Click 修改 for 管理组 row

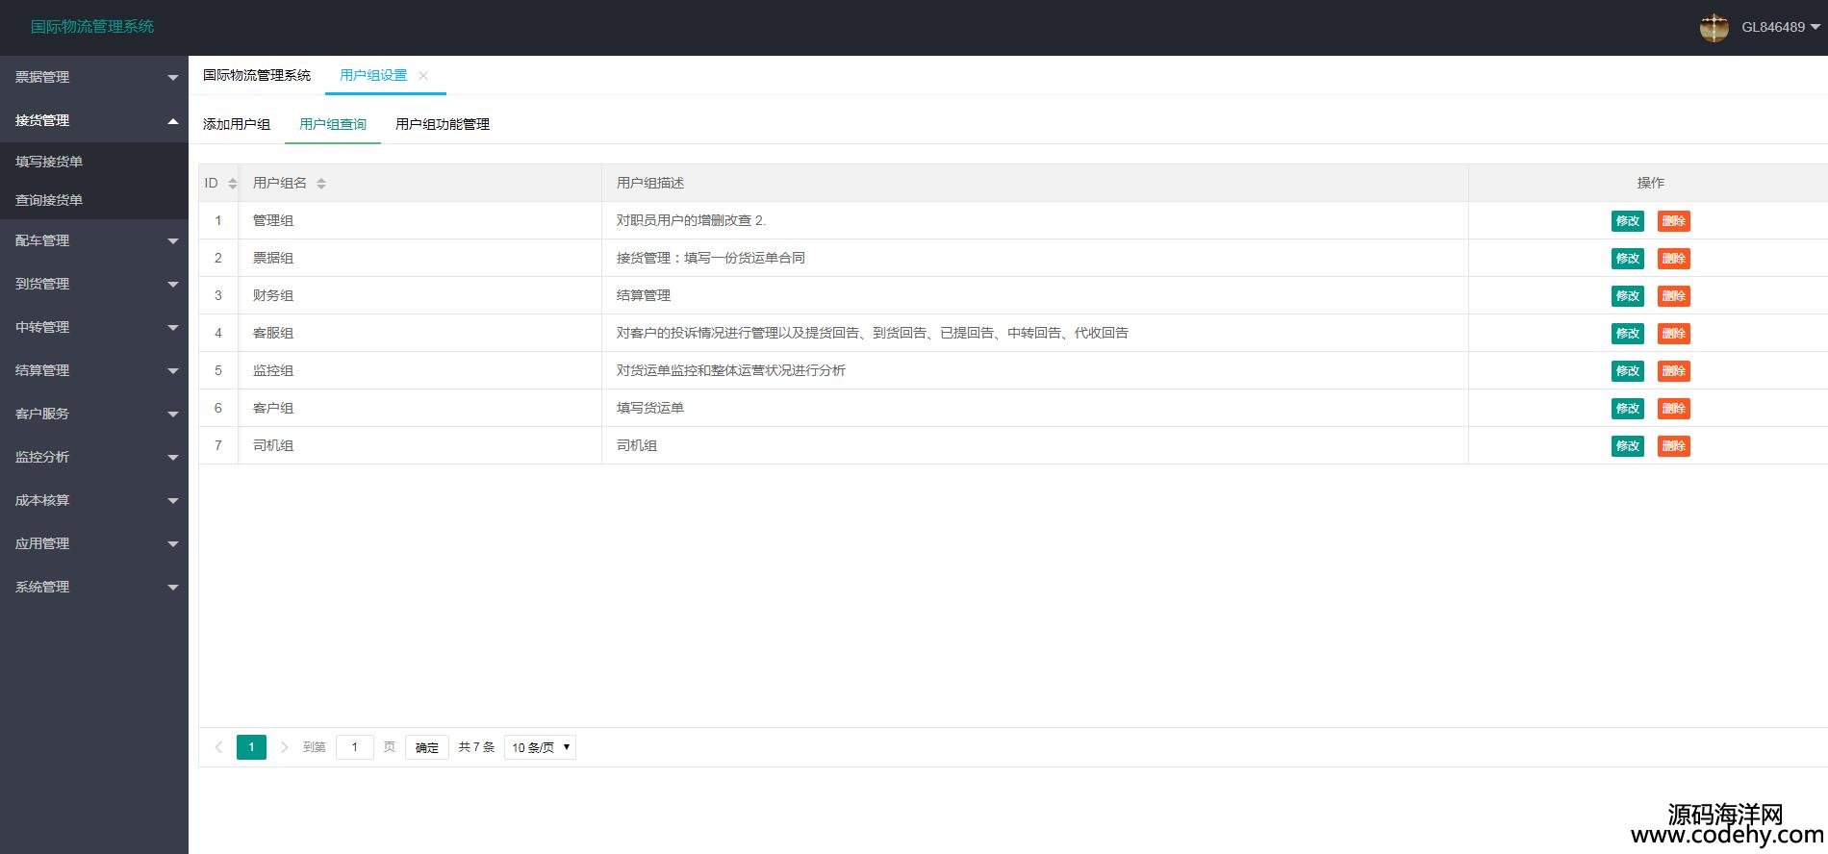[x=1627, y=221]
